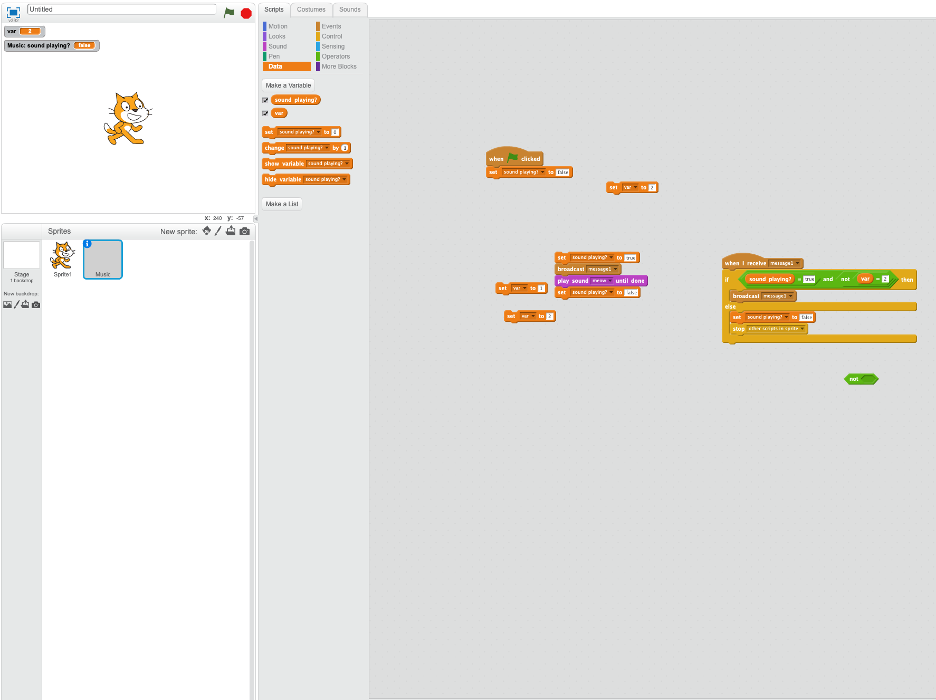Take a new sprite photo with camera icon

pos(244,231)
